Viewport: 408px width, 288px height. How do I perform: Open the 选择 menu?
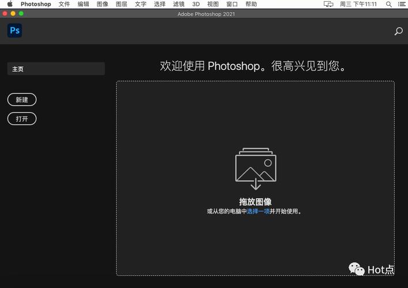coord(160,4)
